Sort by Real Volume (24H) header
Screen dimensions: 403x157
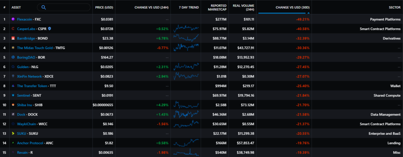point(243,7)
